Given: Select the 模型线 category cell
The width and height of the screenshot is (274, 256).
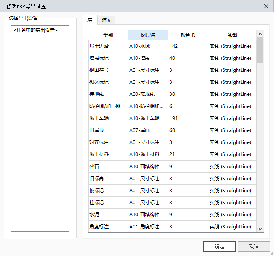Looking at the screenshot, I should click(x=108, y=94).
